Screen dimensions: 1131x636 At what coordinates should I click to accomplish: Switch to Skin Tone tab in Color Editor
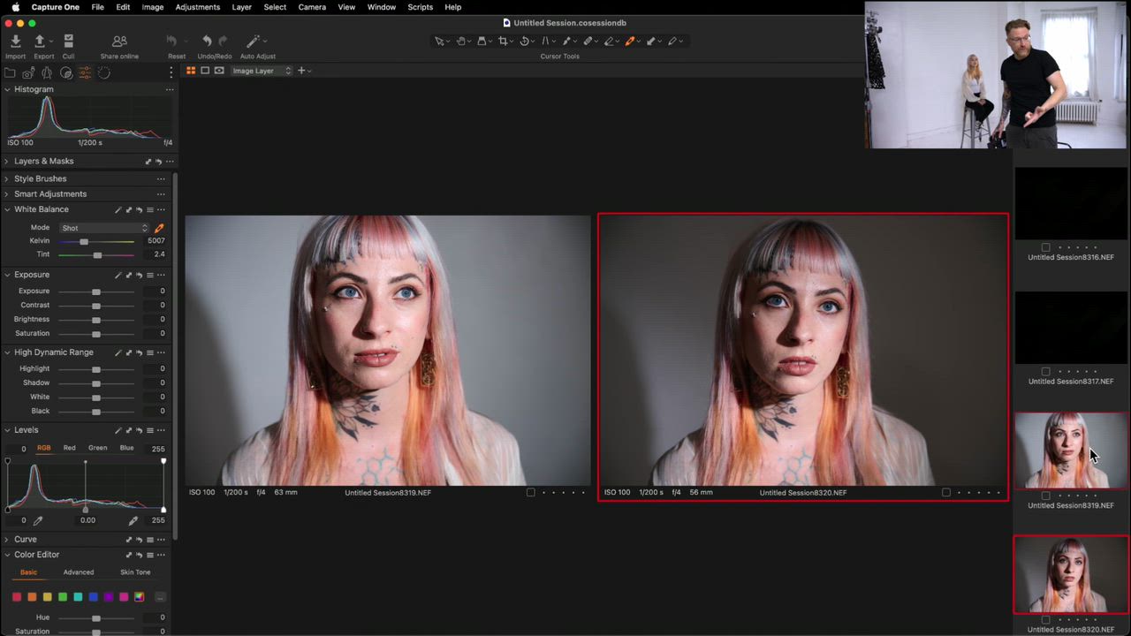pyautogui.click(x=135, y=572)
